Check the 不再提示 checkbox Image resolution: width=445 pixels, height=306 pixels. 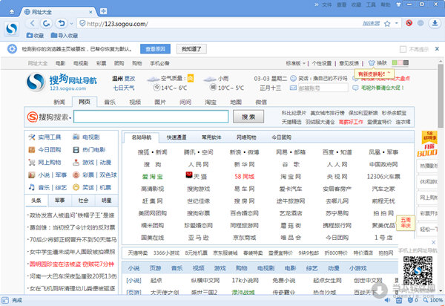pos(403,49)
